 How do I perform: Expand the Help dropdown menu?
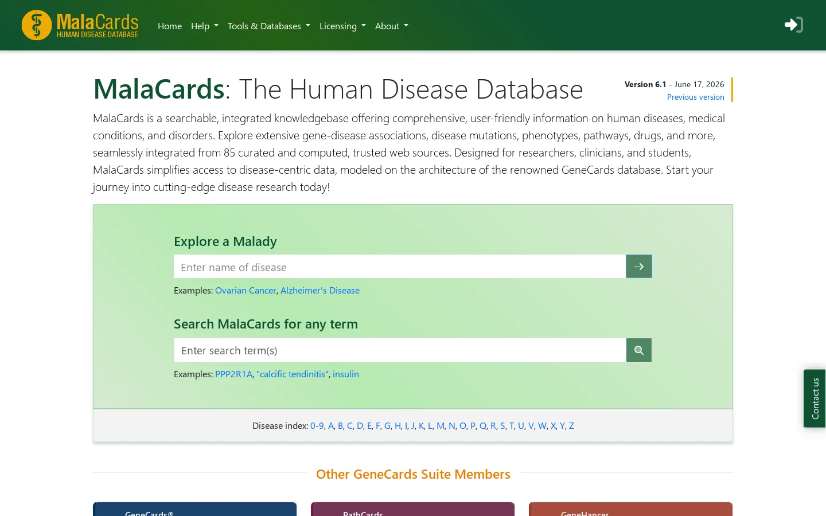coord(205,26)
